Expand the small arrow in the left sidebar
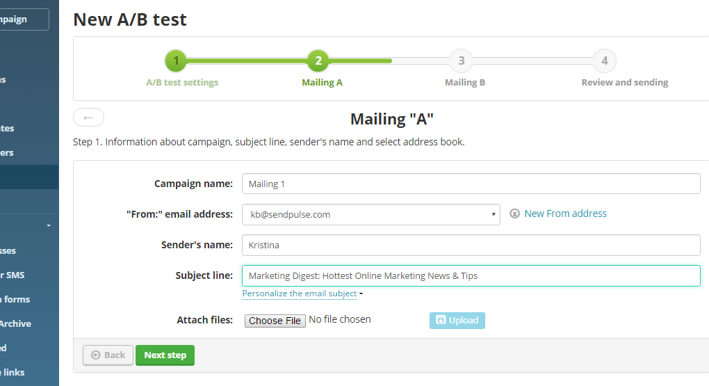 (49, 226)
